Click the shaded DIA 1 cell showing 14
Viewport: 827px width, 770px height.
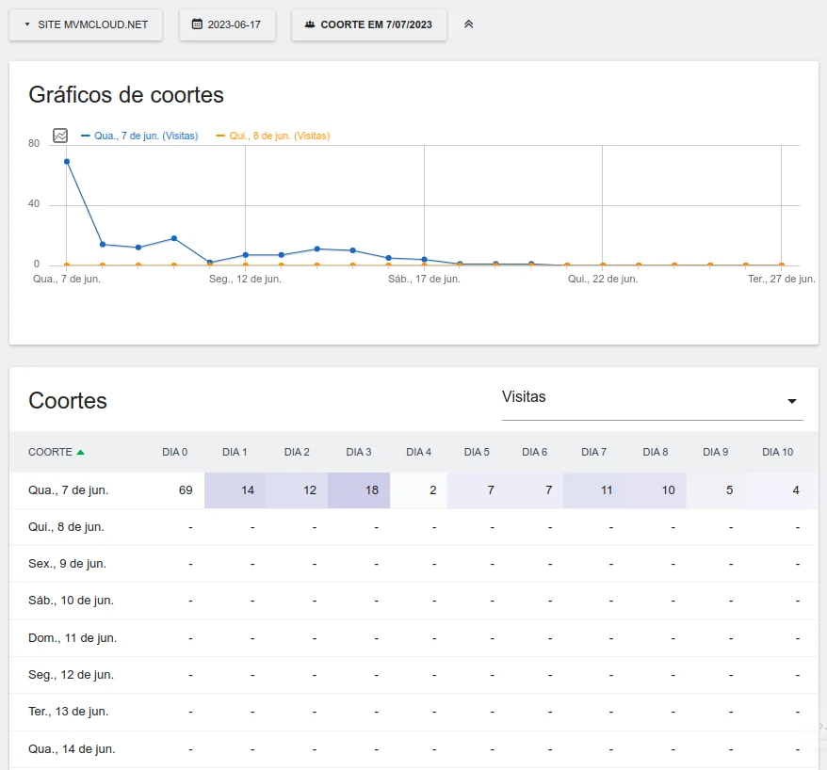pos(235,490)
